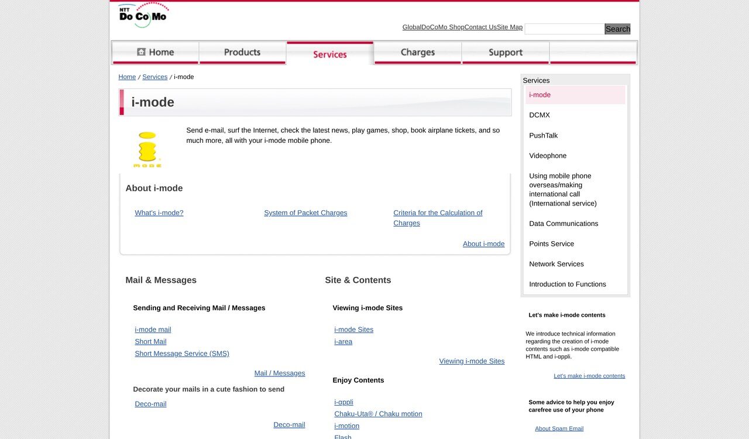This screenshot has width=749, height=439.
Task: Open the Products navigation tab
Action: tap(242, 53)
